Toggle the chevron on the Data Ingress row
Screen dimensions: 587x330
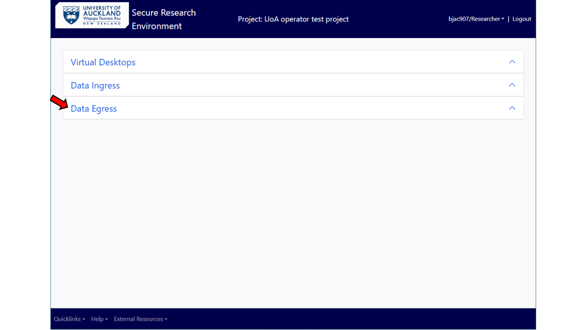coord(512,85)
